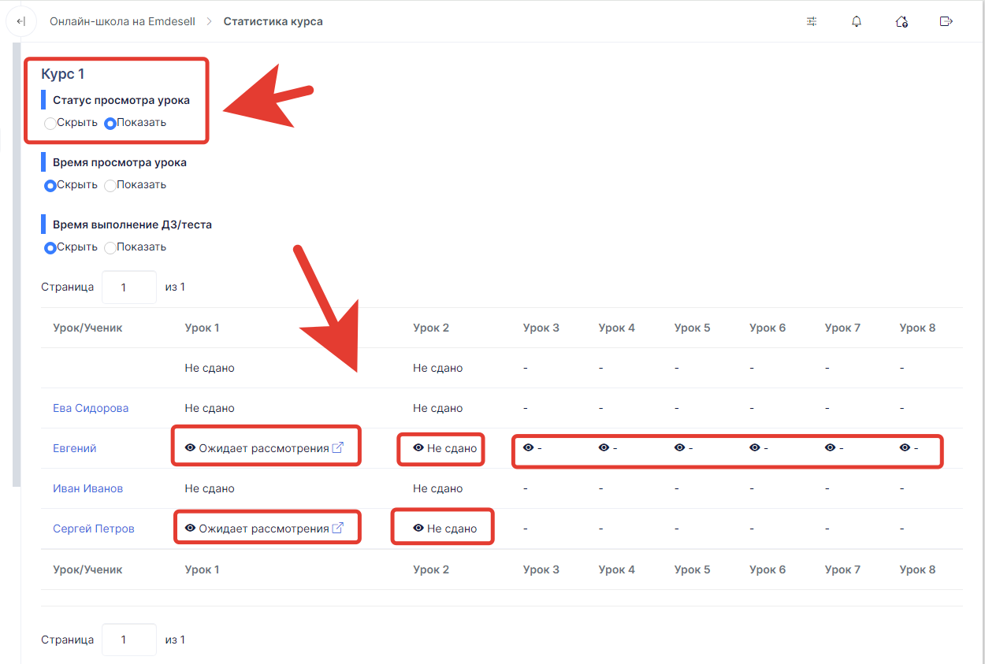Open student Ева Сидорова profile link
The height and width of the screenshot is (664, 985).
pyautogui.click(x=91, y=408)
